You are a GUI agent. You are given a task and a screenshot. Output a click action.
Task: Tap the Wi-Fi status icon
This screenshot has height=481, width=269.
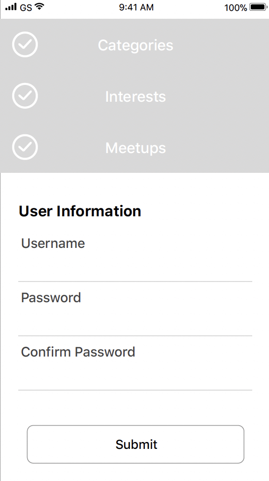(38, 7)
